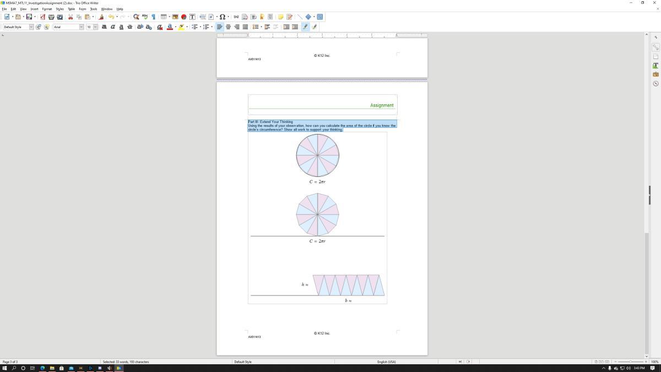Toggle formatting marks (pilcrow) on
Image resolution: width=661 pixels, height=372 pixels.
click(x=153, y=17)
